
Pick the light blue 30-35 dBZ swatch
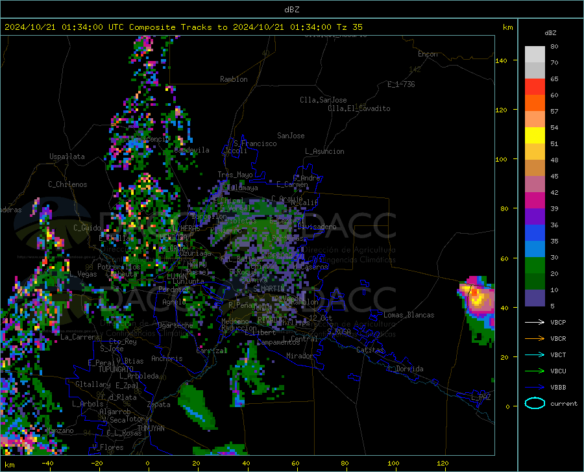(535, 249)
